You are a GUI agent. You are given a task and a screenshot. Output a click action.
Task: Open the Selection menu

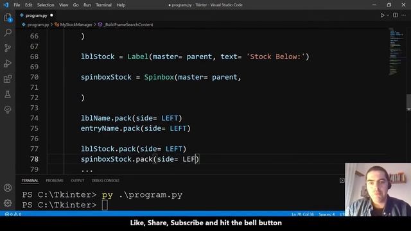pos(46,5)
